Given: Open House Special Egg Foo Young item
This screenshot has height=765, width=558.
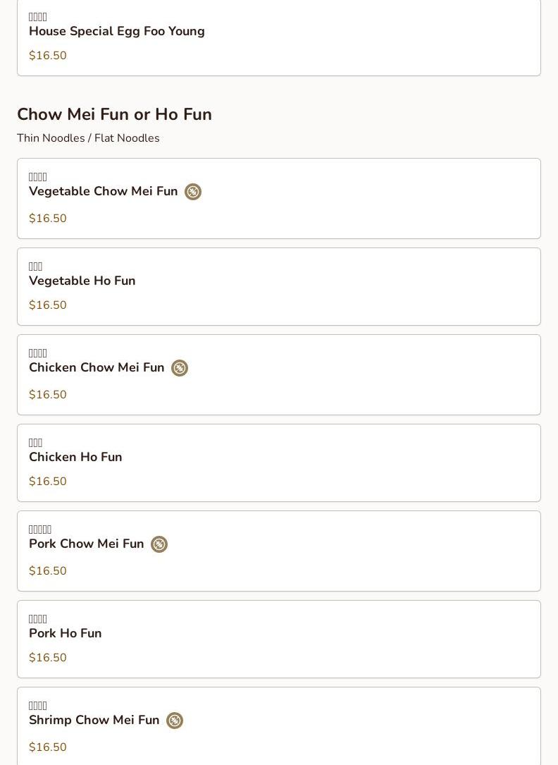Looking at the screenshot, I should click(279, 38).
